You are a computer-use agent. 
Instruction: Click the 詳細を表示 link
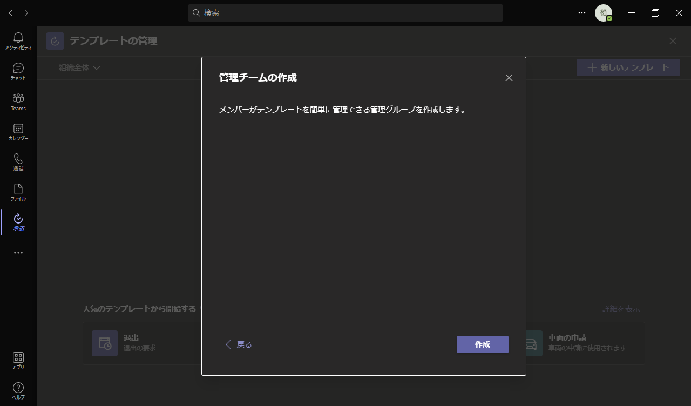pos(621,309)
